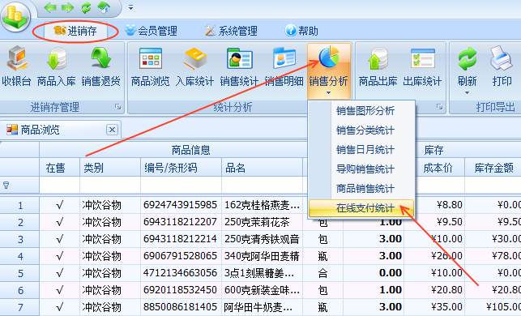Close the 商品浏览 document tab
This screenshot has width=521, height=316.
click(x=113, y=130)
